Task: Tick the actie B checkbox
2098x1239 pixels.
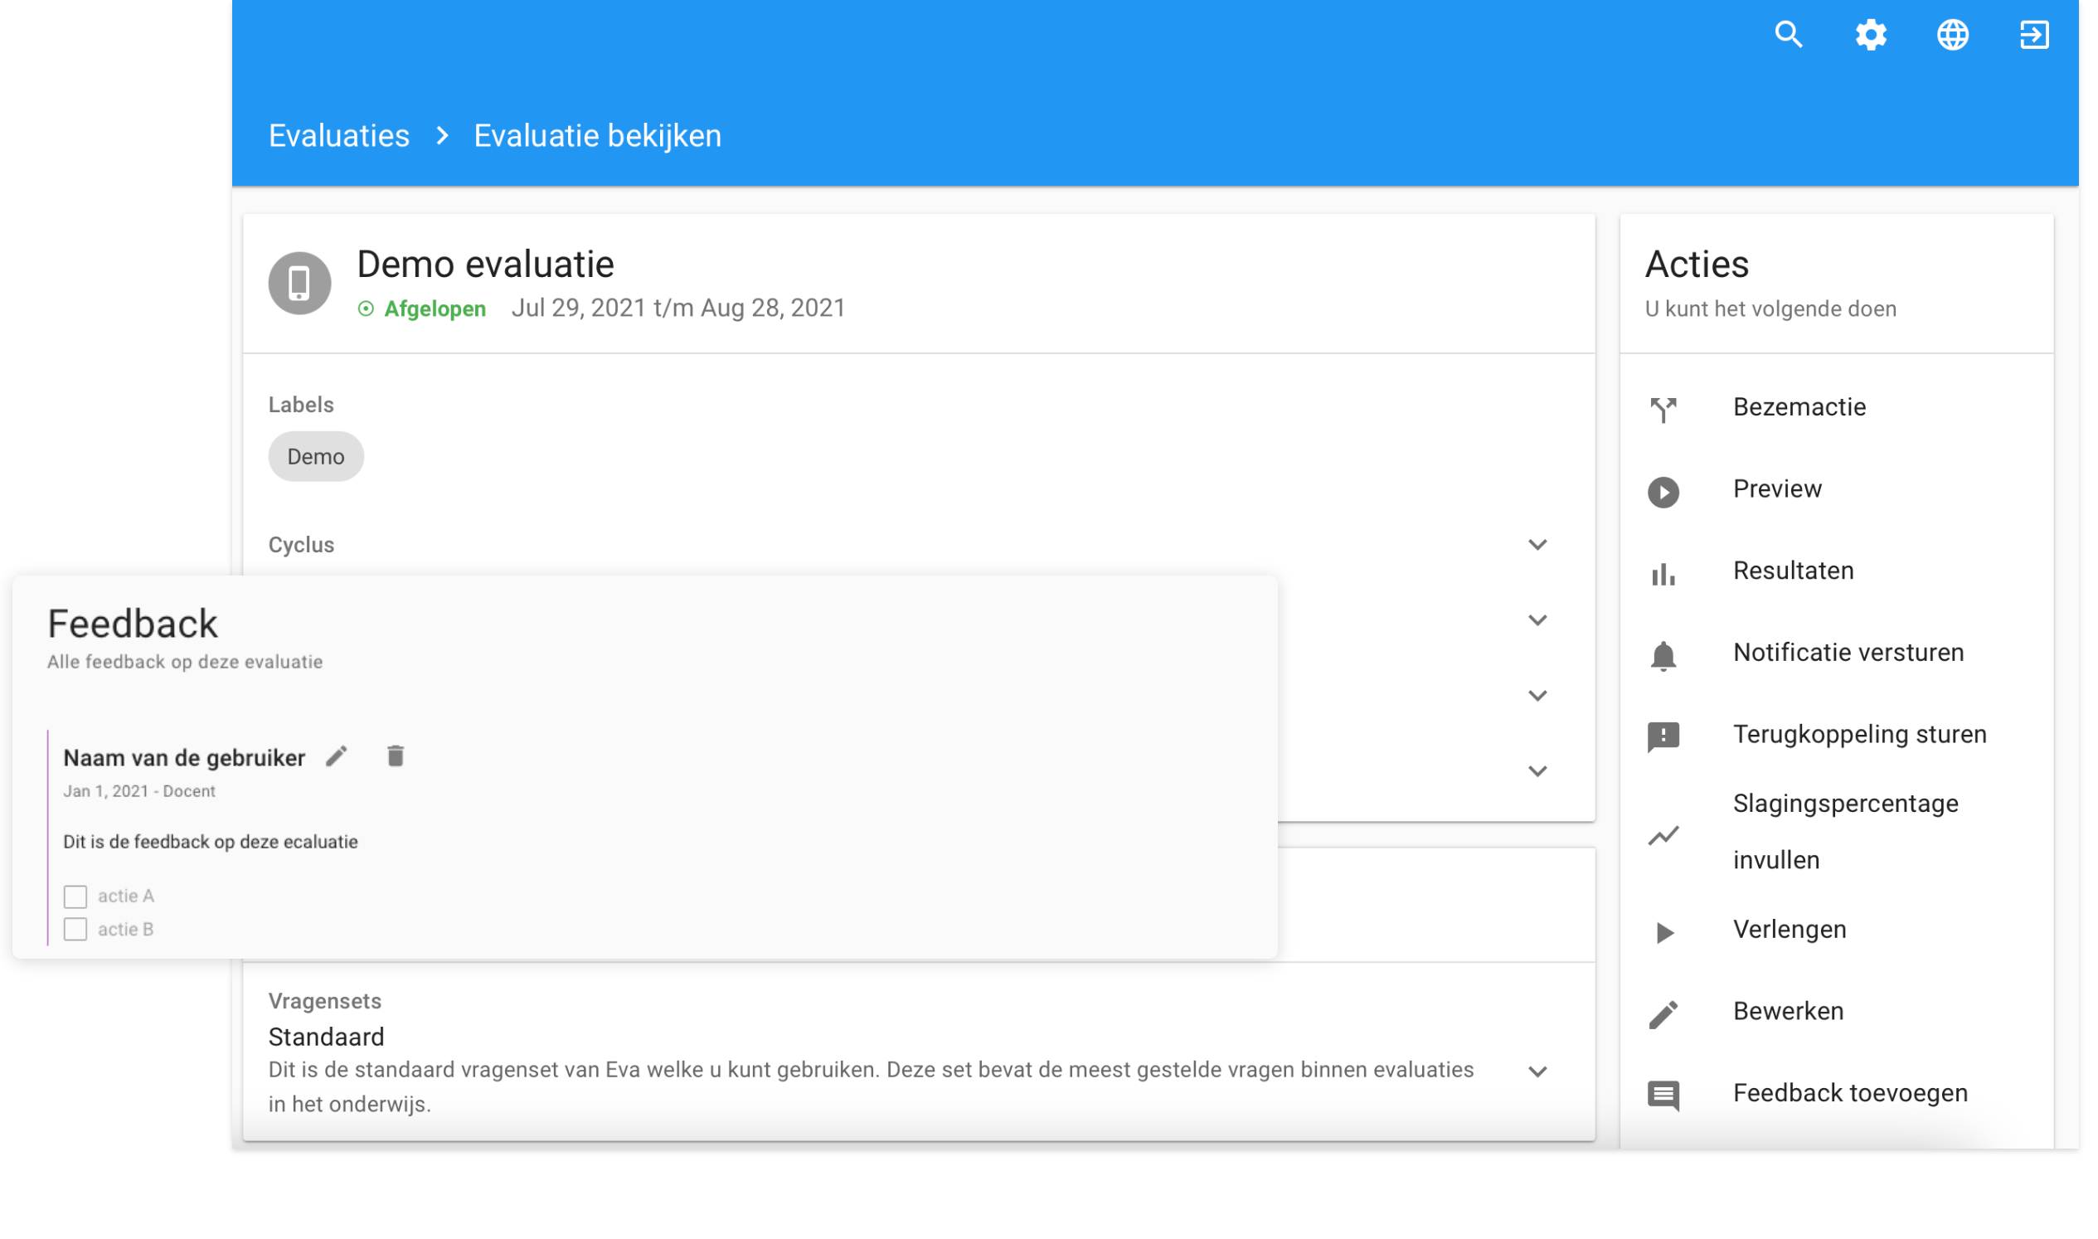Action: pos(75,929)
